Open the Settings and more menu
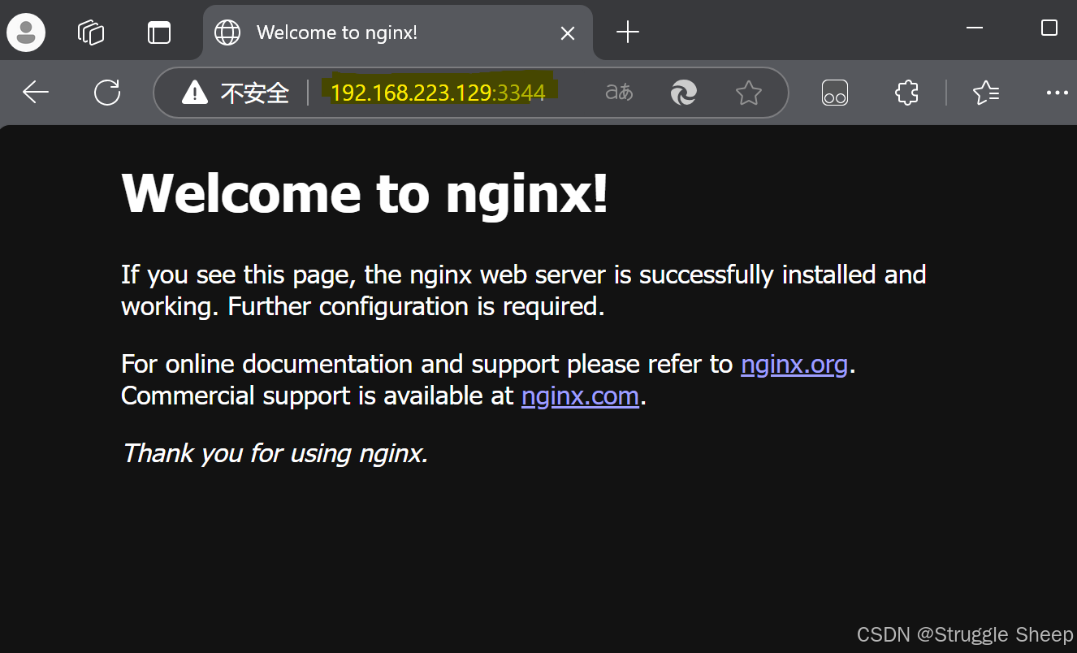This screenshot has width=1077, height=653. (x=1058, y=93)
